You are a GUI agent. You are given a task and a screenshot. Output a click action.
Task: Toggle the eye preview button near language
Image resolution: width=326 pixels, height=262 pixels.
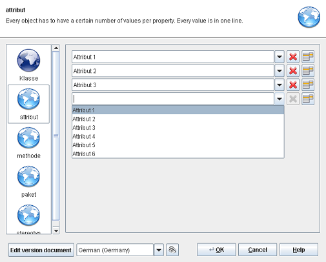point(172,250)
